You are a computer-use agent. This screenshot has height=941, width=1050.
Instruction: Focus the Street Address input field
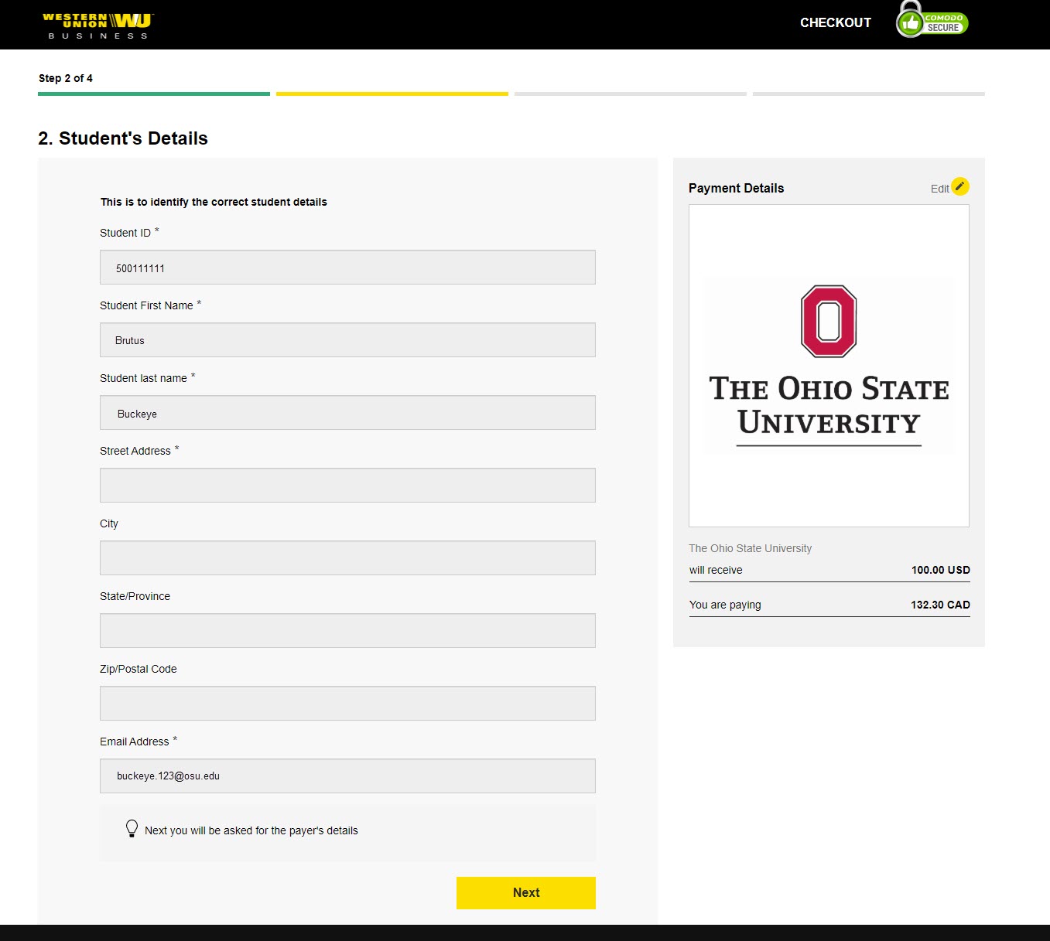(347, 486)
